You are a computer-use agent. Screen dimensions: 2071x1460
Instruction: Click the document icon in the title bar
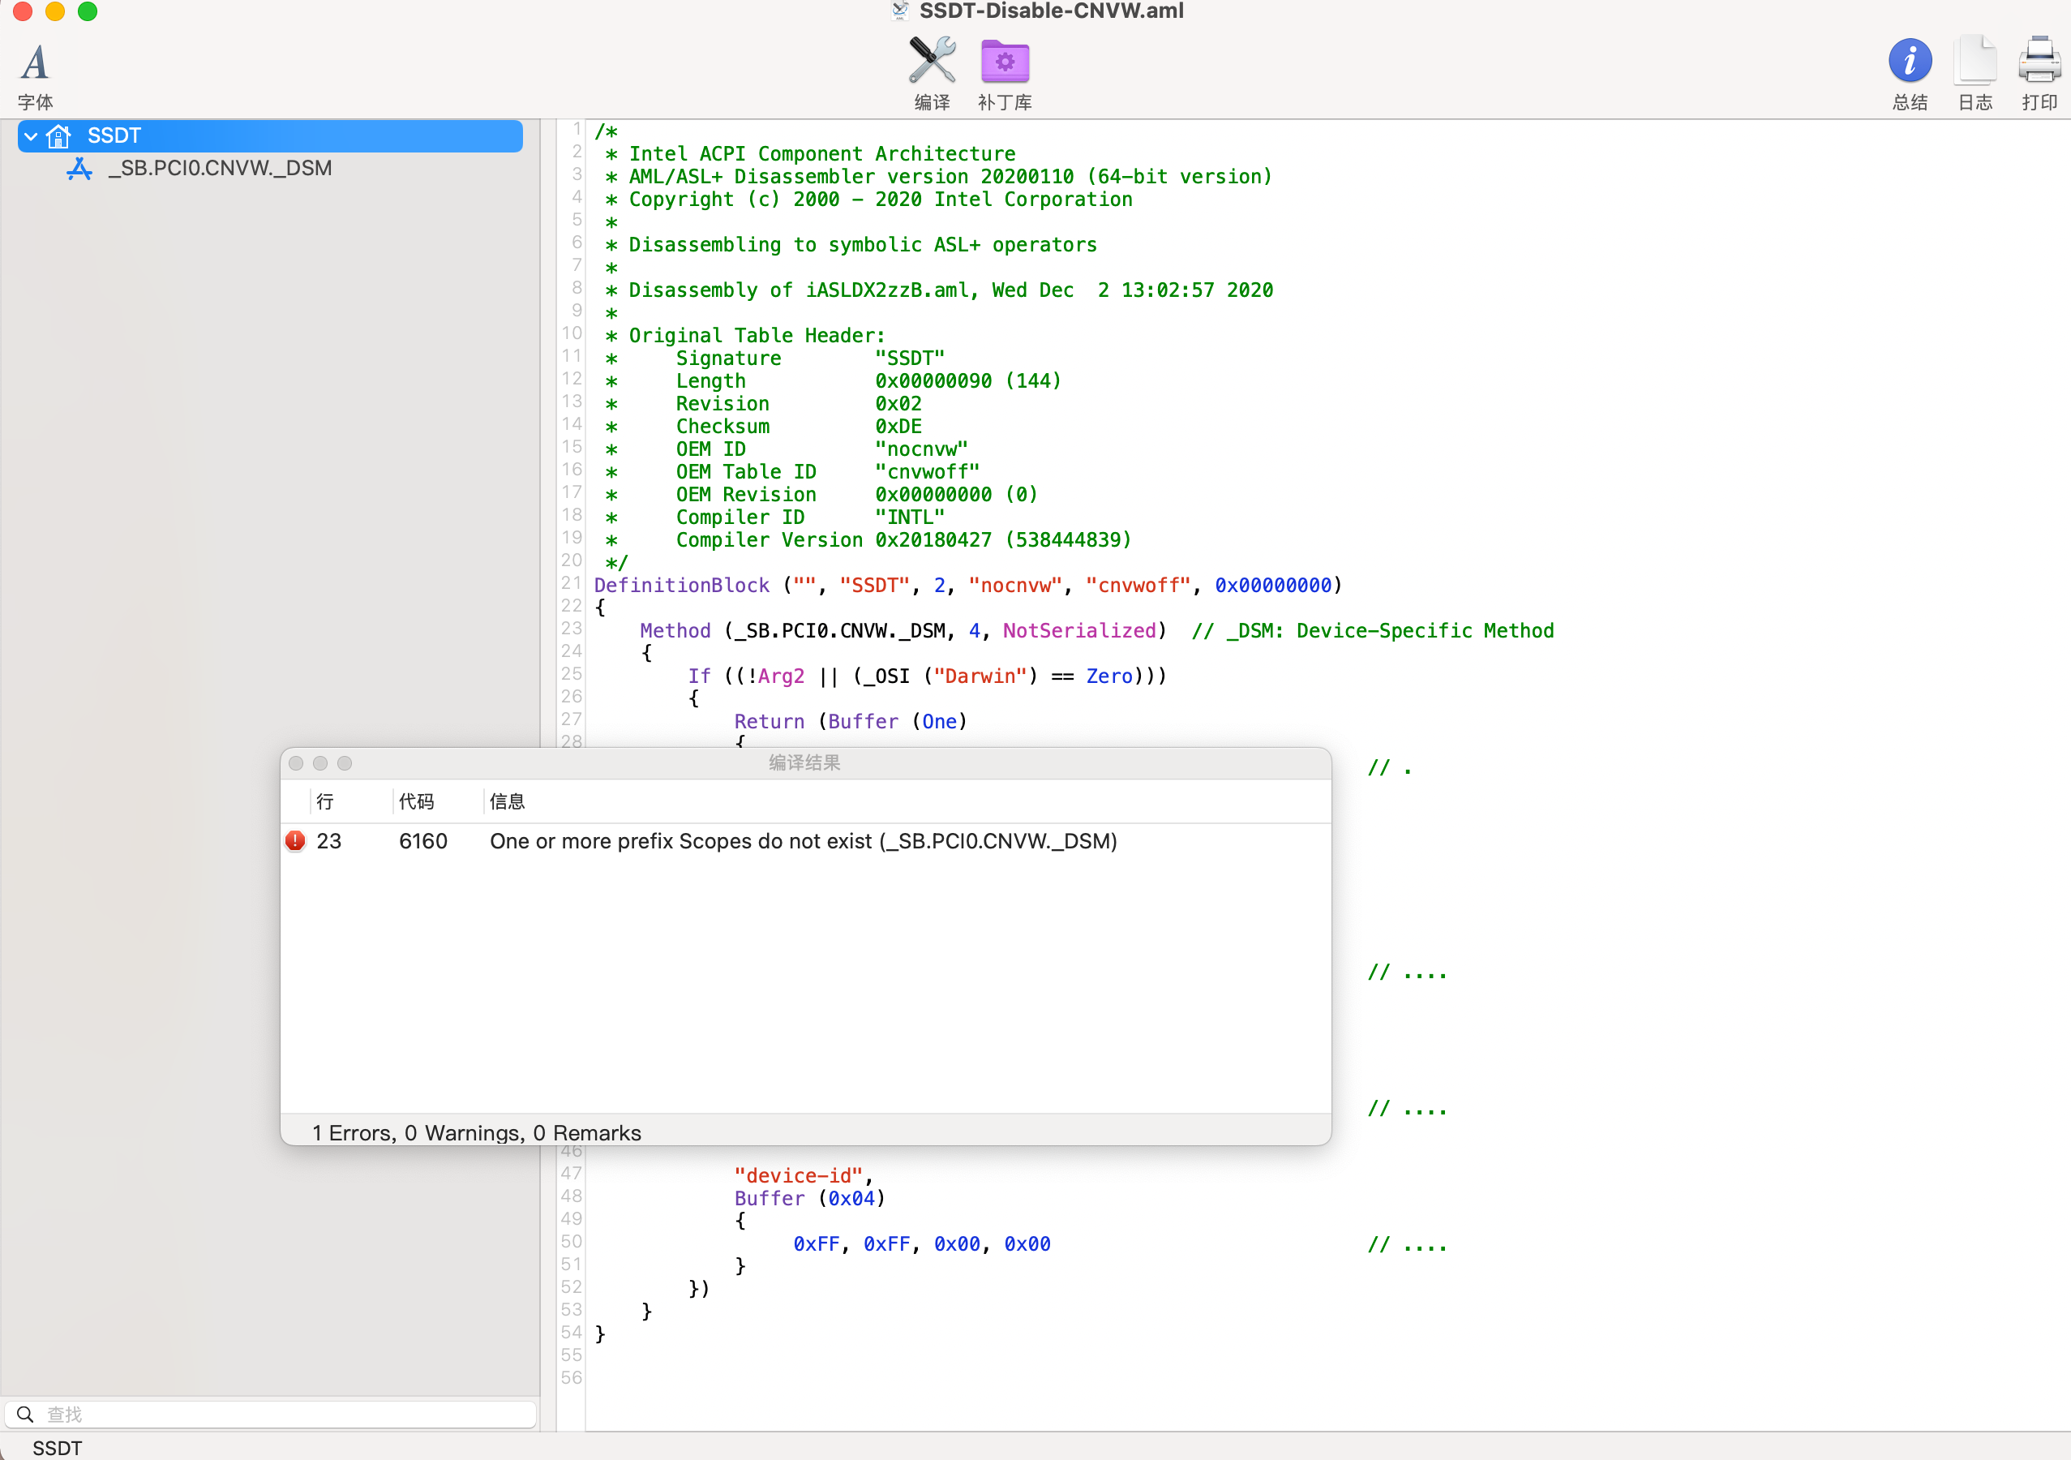(900, 11)
